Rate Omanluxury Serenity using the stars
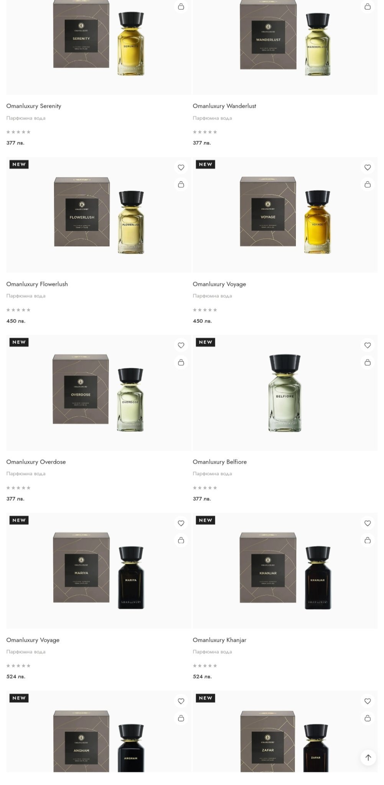This screenshot has width=384, height=785. click(x=18, y=132)
